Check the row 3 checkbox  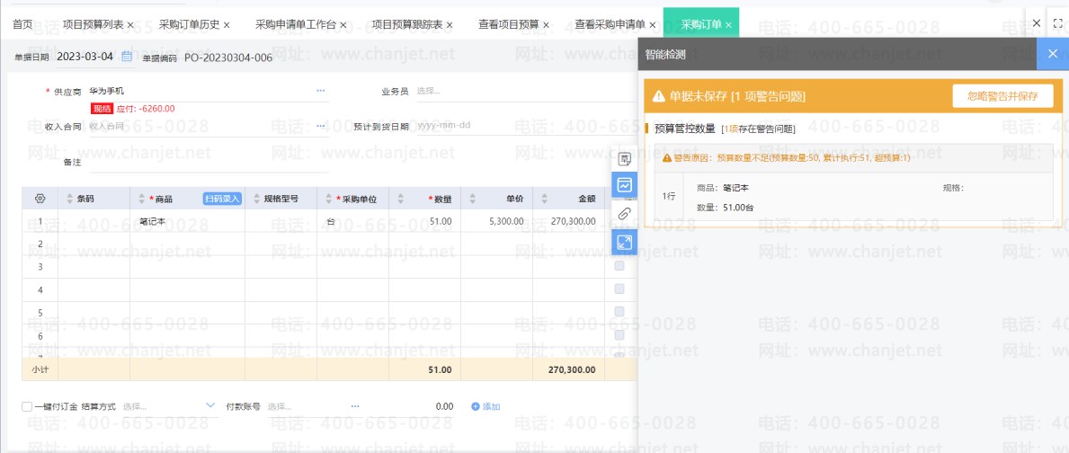619,266
